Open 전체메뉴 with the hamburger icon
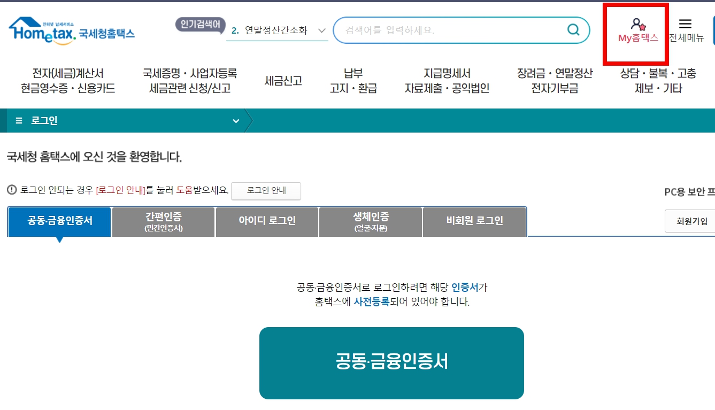This screenshot has height=410, width=715. click(686, 24)
